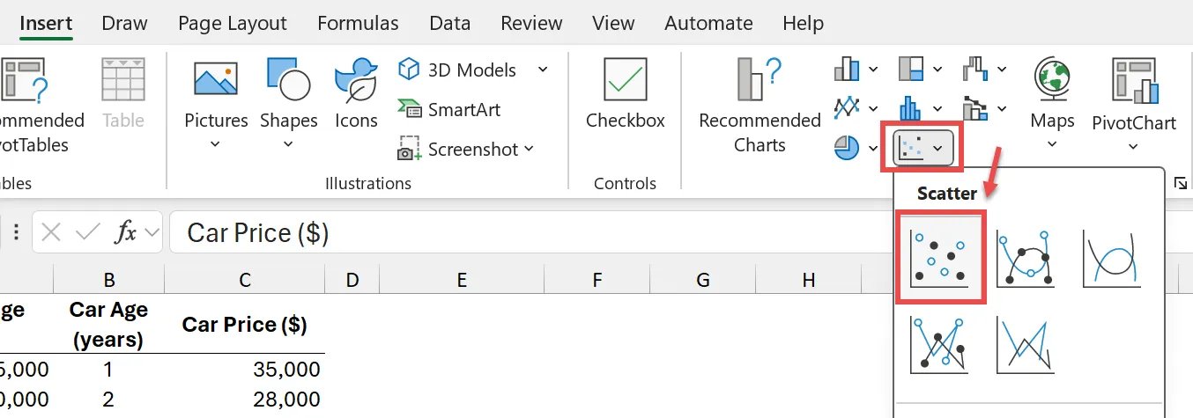Expand the 3D Models dropdown arrow
1193x418 pixels.
click(543, 70)
